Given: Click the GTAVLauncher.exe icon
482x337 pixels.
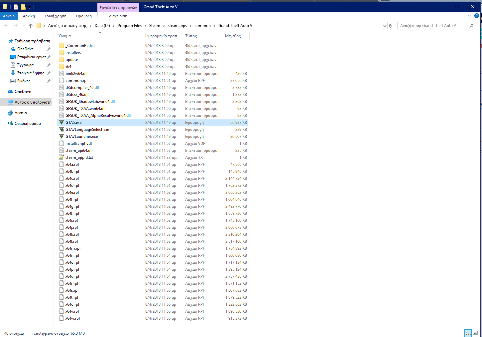Looking at the screenshot, I should click(61, 137).
